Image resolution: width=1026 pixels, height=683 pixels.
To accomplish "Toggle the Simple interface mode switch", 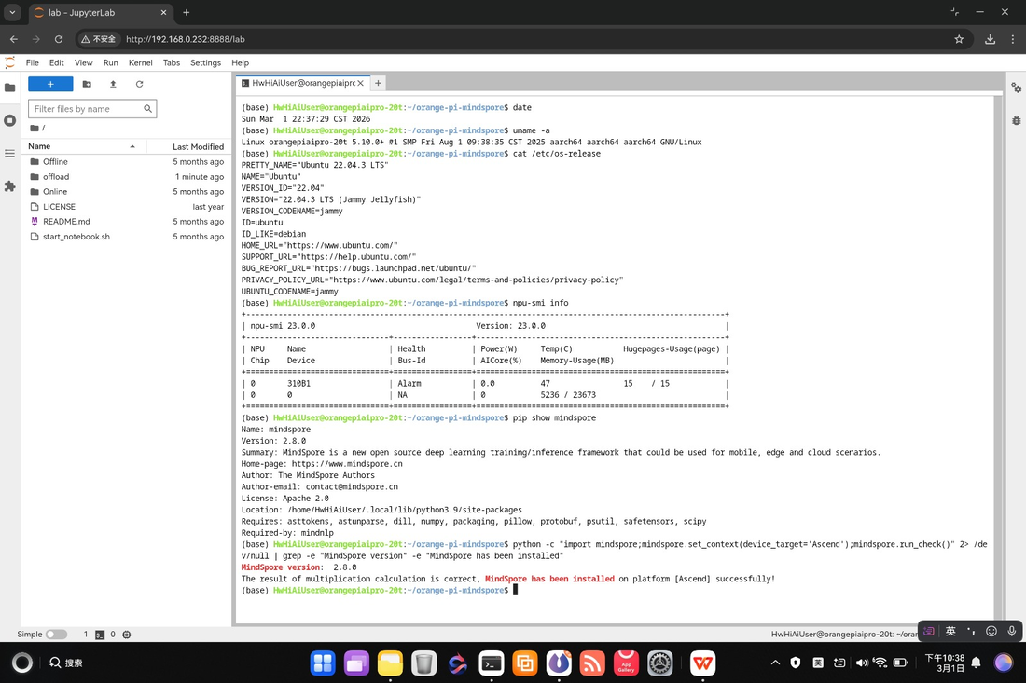I will point(56,634).
